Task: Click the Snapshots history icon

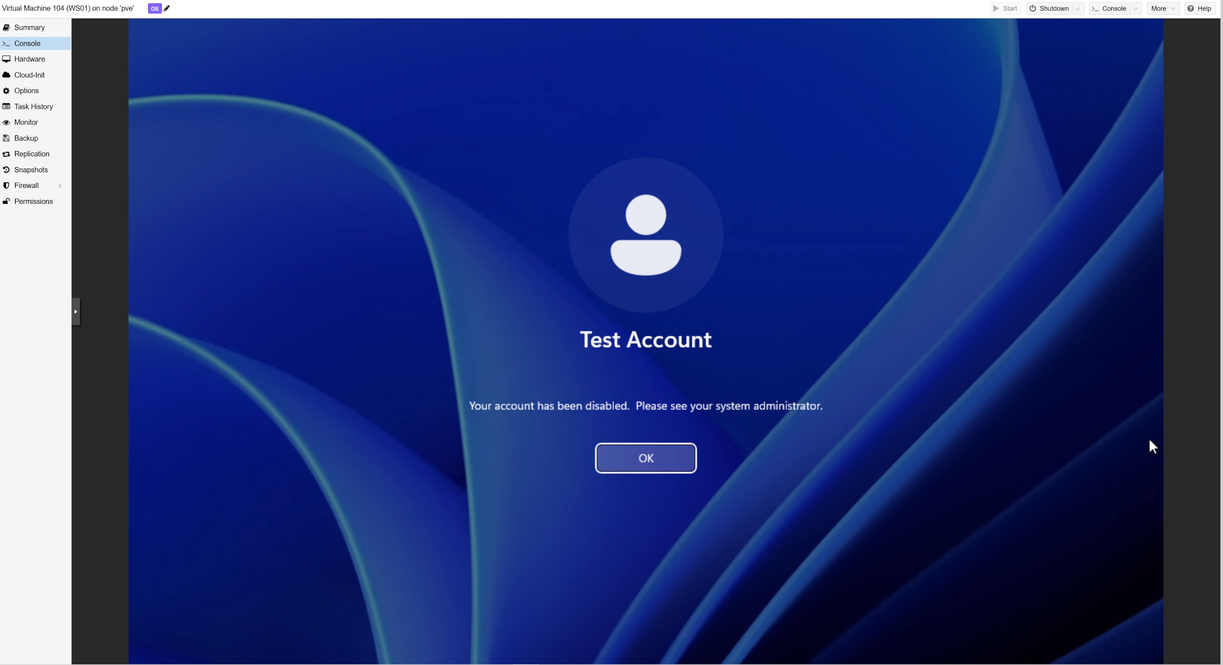Action: click(6, 170)
